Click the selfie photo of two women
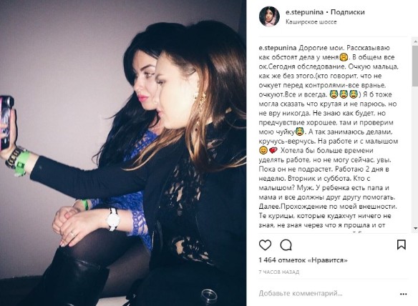 123,153
